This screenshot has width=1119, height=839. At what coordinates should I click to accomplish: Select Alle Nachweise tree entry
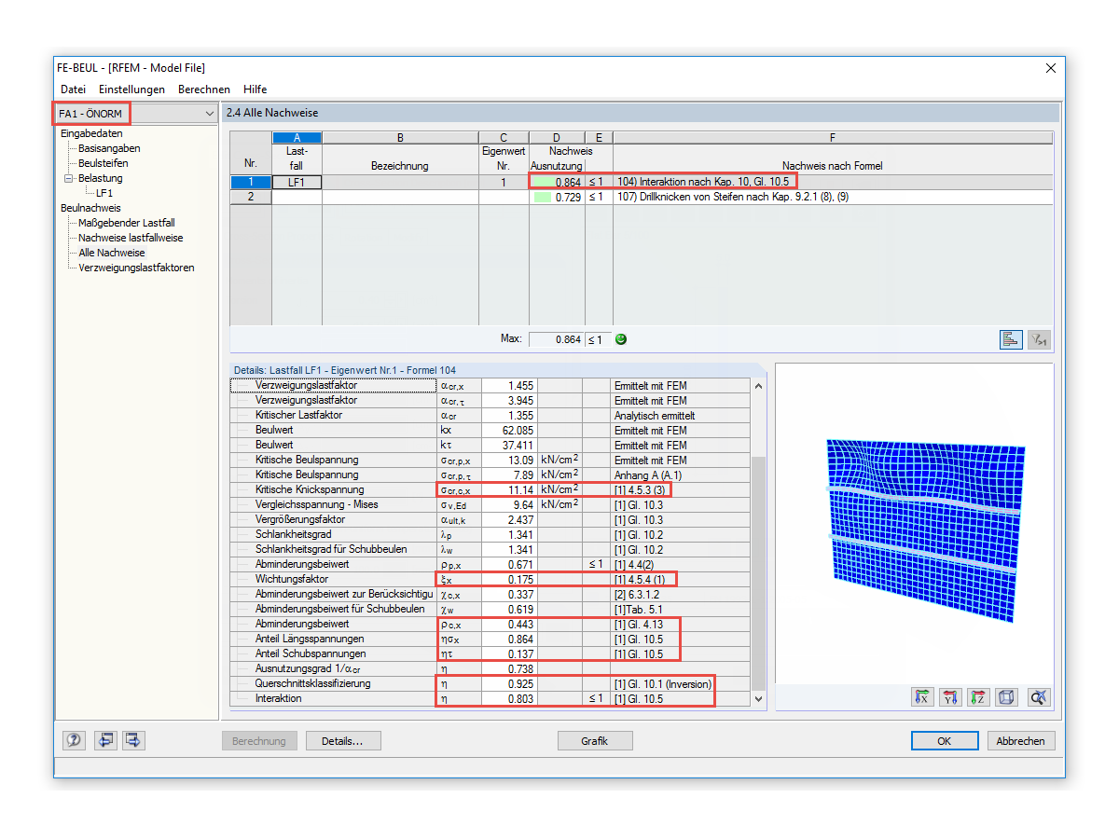coord(112,253)
